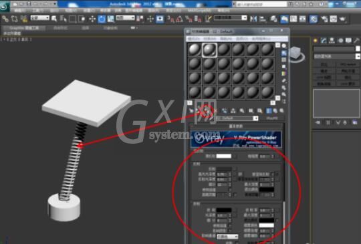Click viewport label at top-left
This screenshot has height=244, width=361.
click(x=16, y=39)
